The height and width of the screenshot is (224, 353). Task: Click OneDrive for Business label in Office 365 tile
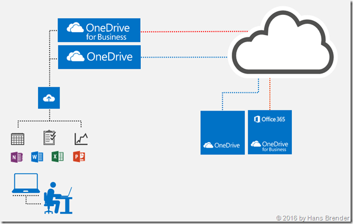pos(269,146)
